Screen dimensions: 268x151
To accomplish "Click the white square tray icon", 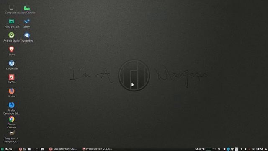I will 236,149.
